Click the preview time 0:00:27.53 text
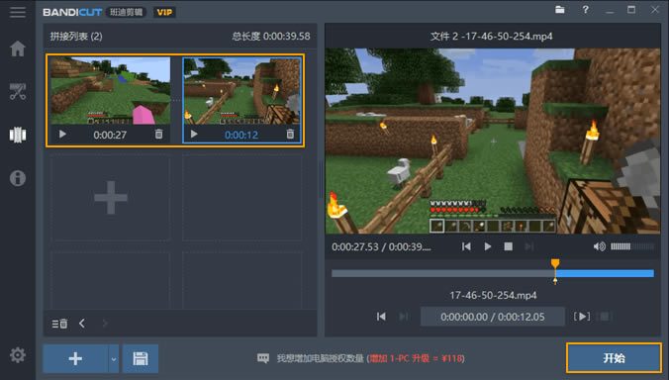 [355, 247]
